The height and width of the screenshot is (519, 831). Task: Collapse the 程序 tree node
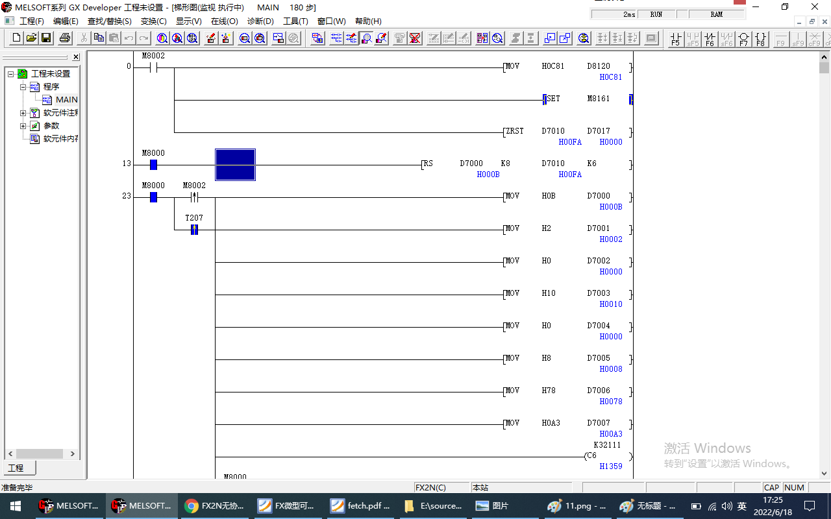(x=23, y=87)
